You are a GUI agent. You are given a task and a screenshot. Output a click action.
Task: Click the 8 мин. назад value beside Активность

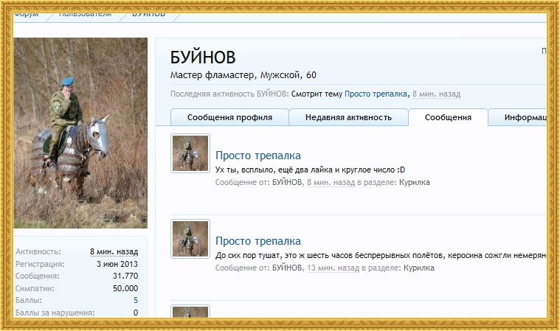(114, 251)
